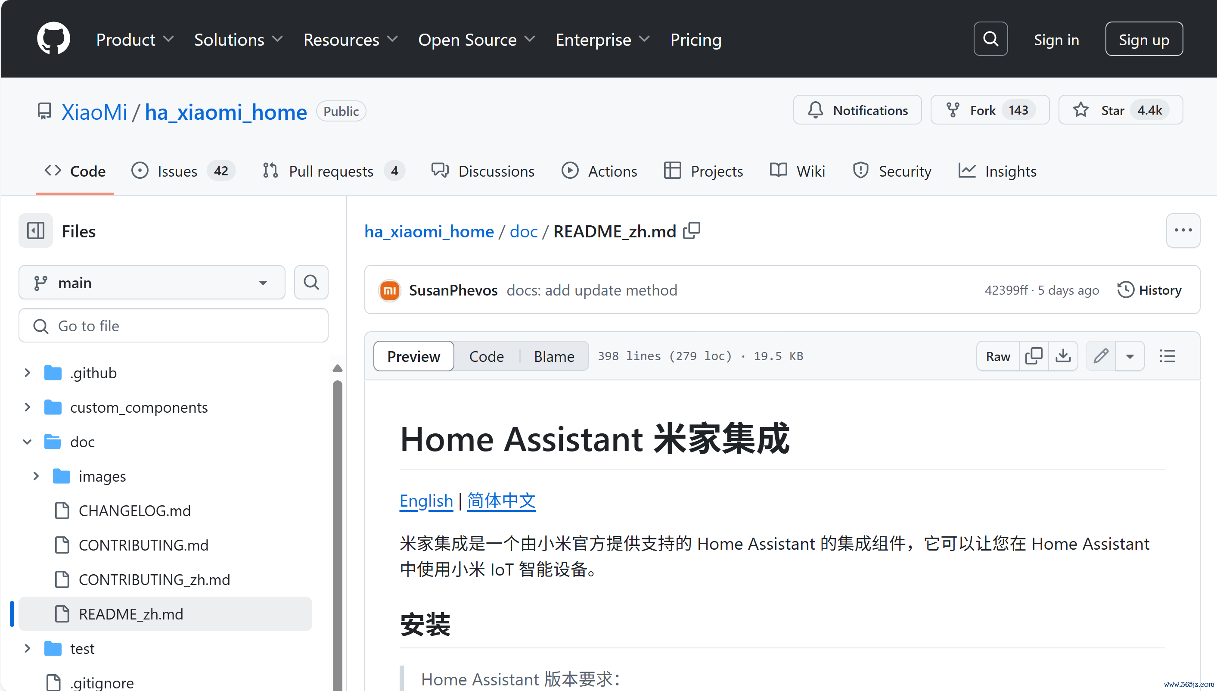Screen dimensions: 1217x691
Task: Copy raw file contents
Action: [1034, 356]
